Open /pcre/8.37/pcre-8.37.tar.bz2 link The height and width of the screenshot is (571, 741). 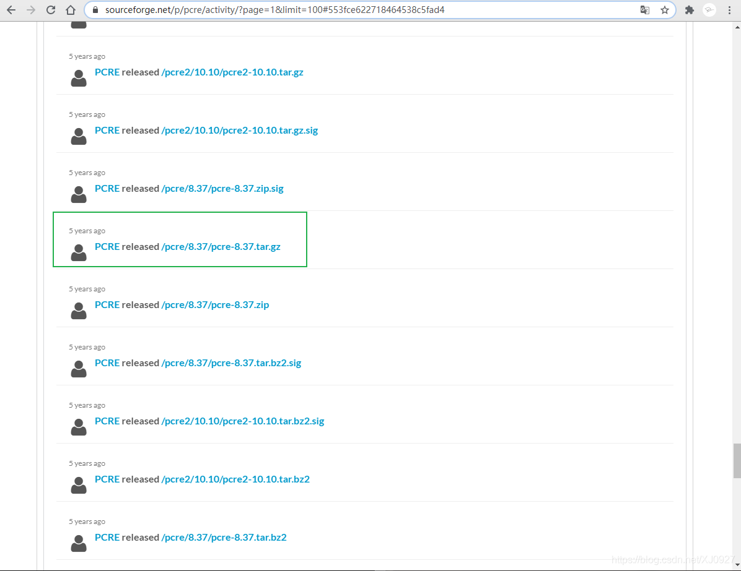224,536
